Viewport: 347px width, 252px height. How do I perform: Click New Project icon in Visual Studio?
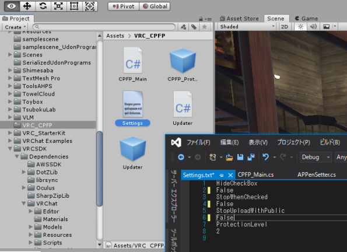(213, 157)
